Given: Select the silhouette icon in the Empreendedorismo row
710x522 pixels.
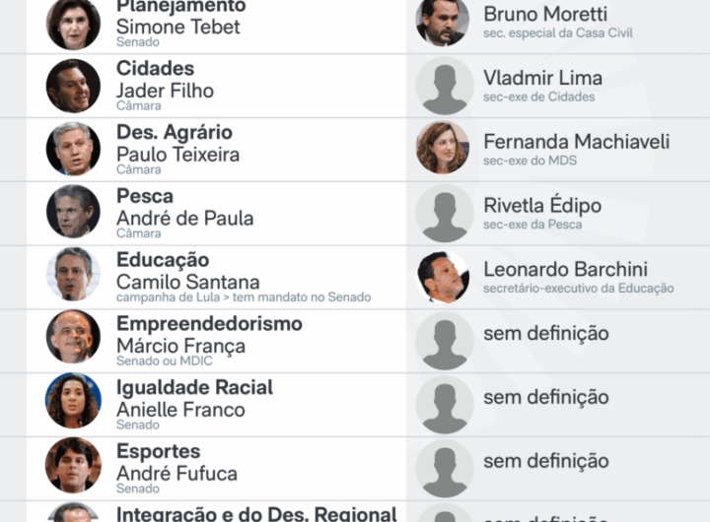Looking at the screenshot, I should [x=444, y=341].
